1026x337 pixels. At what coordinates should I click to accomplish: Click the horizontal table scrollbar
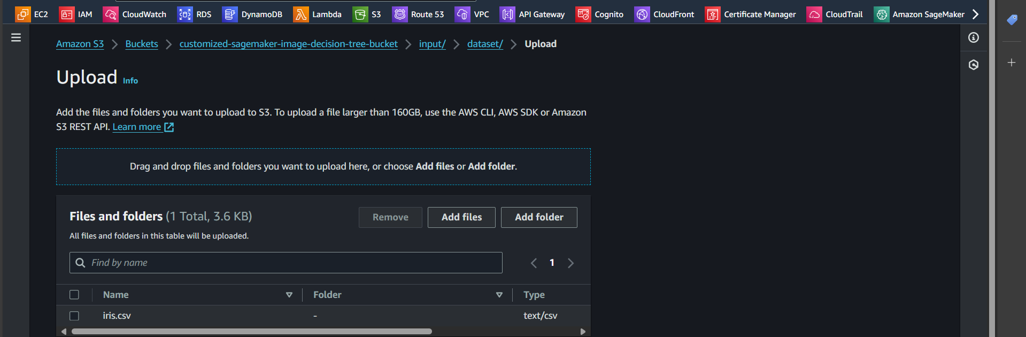[251, 332]
